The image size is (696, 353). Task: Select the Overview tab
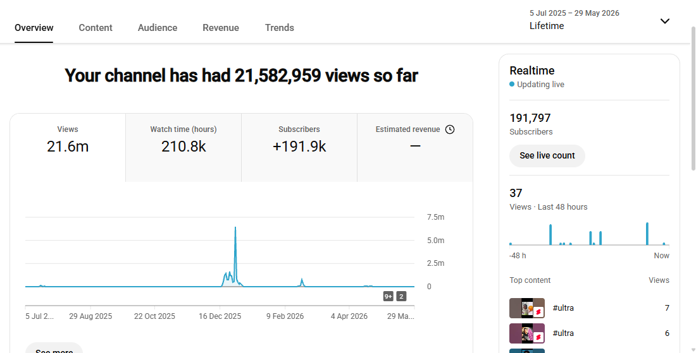34,27
